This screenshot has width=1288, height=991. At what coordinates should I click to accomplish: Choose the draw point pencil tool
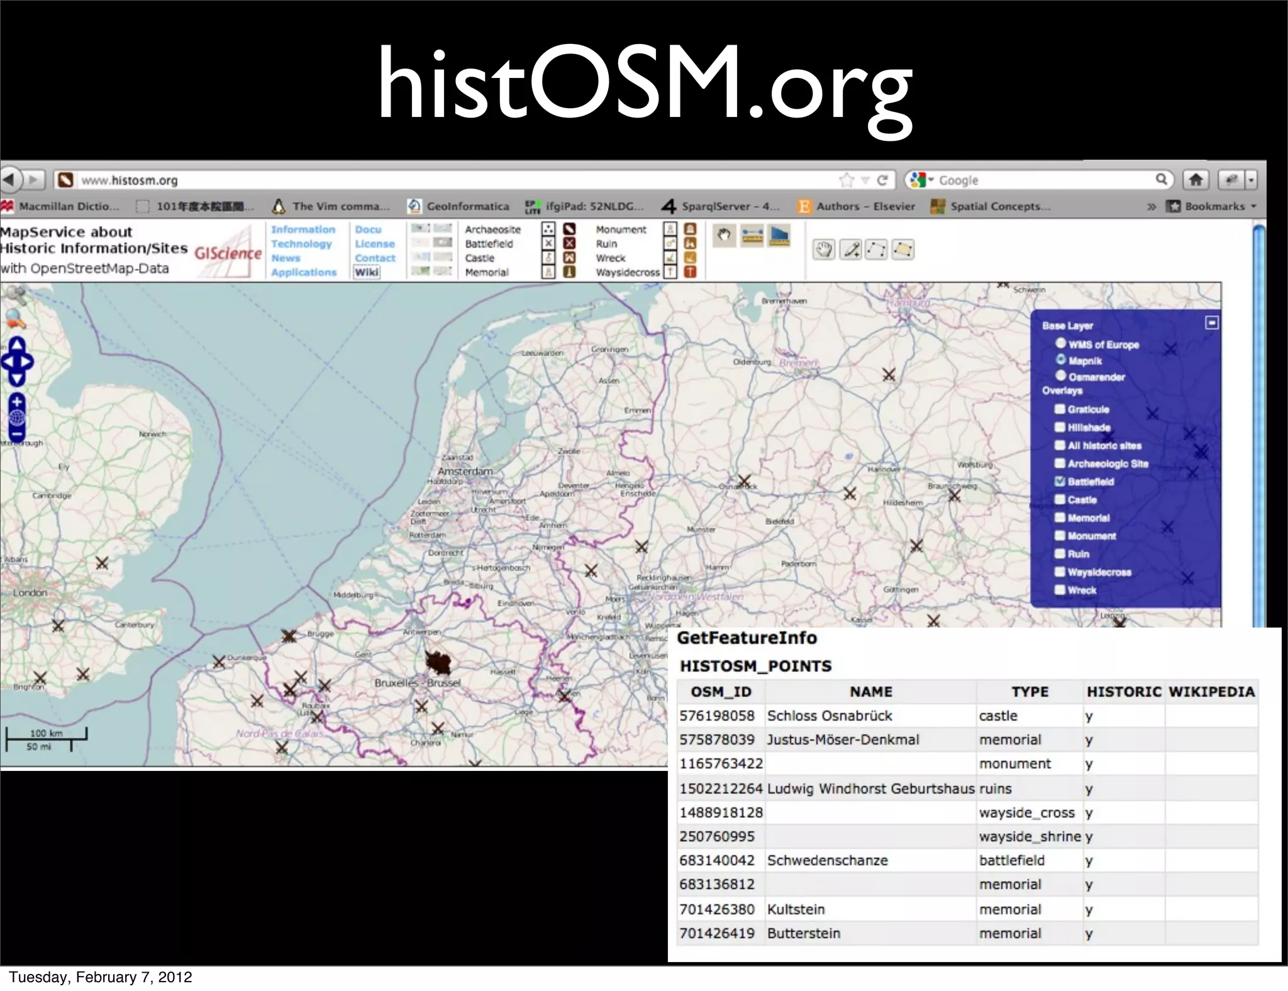coord(851,250)
